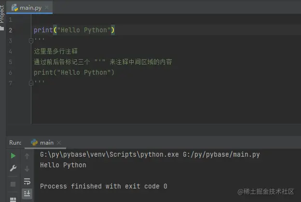Click the G:/py/pybase/main.py path in console
This screenshot has width=301, height=202.
click(x=221, y=155)
